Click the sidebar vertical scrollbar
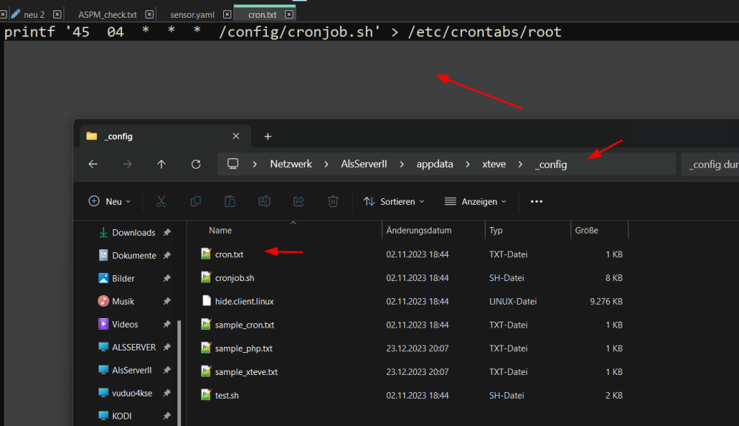 [179, 373]
